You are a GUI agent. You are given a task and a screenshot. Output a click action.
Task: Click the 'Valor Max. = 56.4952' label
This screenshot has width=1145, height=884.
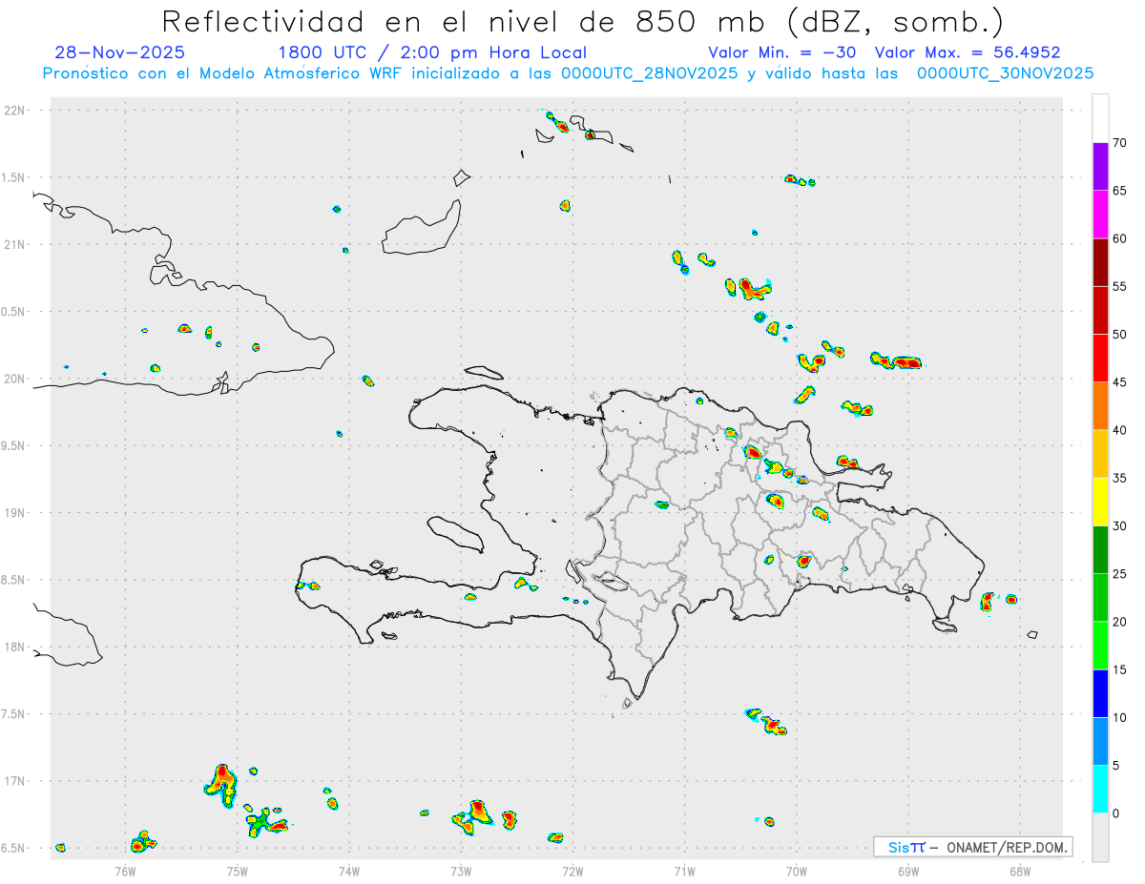point(968,52)
